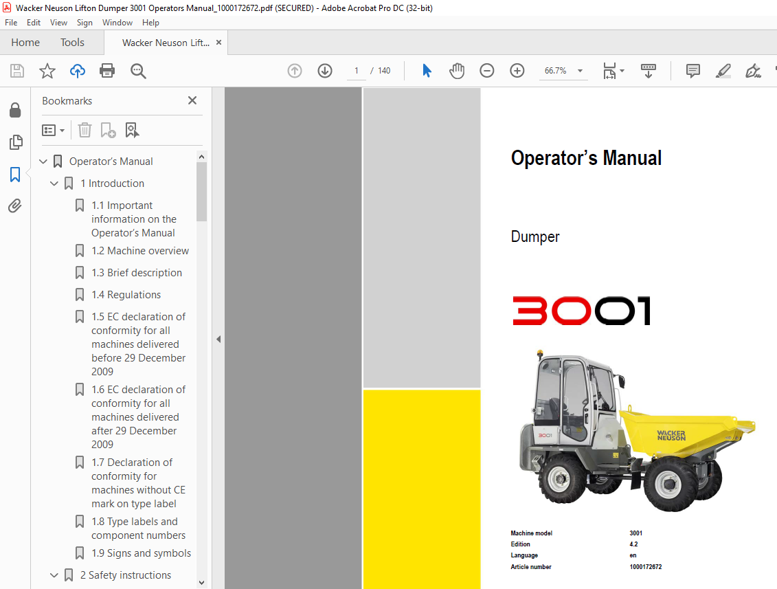Collapse the Operator's Manual bookmark
This screenshot has height=589, width=777.
pyautogui.click(x=43, y=162)
